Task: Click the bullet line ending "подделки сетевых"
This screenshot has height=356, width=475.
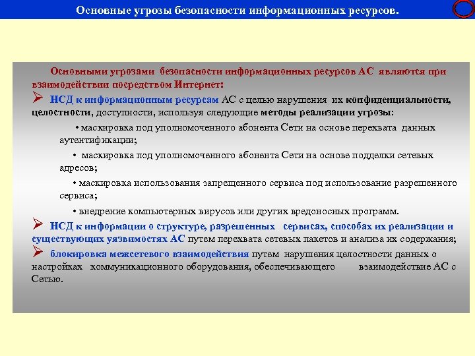Action: (253, 156)
